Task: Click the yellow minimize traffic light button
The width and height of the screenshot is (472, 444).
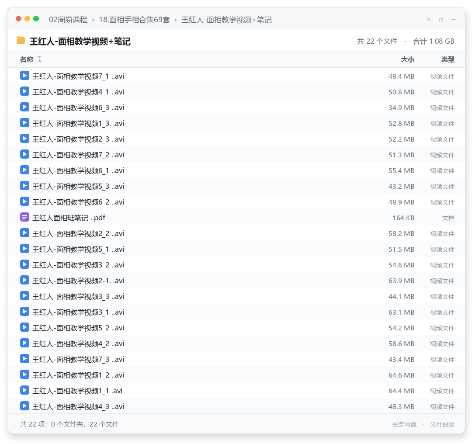Action: pyautogui.click(x=27, y=19)
